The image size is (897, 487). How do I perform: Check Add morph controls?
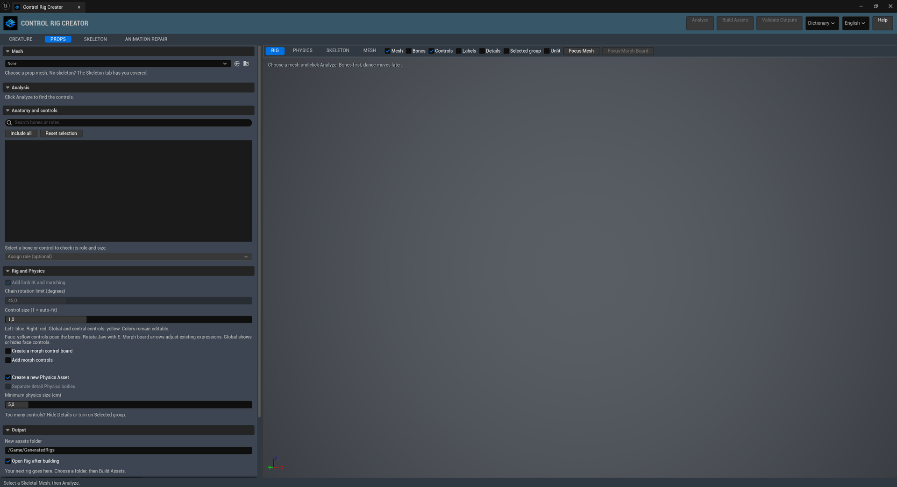[x=8, y=360]
